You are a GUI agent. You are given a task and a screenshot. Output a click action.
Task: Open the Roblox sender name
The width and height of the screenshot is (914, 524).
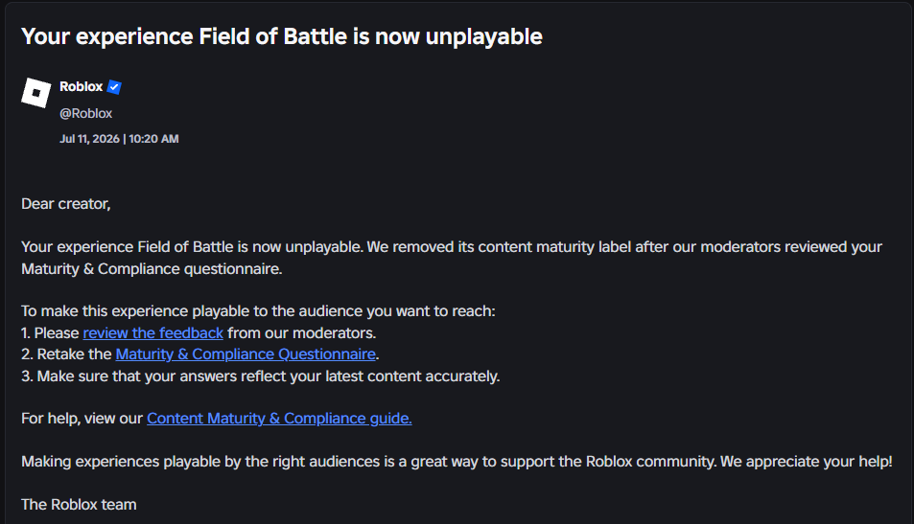[81, 87]
